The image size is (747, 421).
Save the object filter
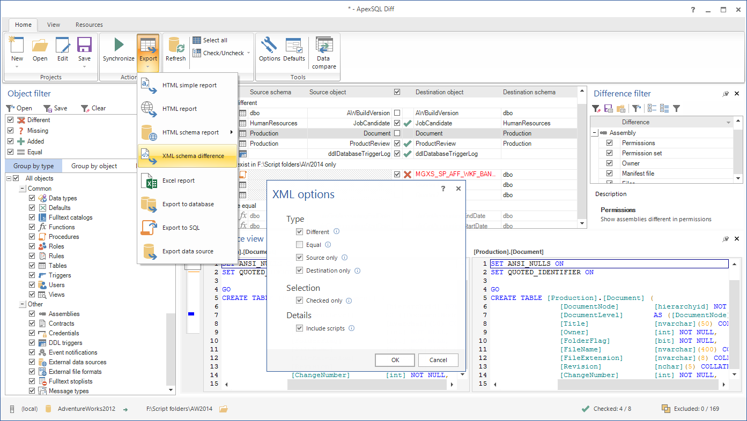coord(56,108)
